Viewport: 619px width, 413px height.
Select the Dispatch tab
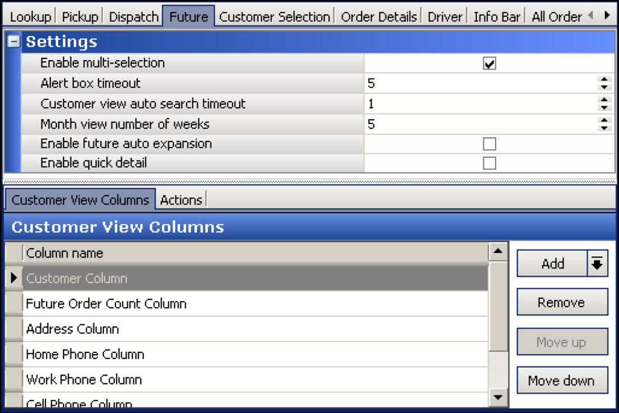[133, 16]
